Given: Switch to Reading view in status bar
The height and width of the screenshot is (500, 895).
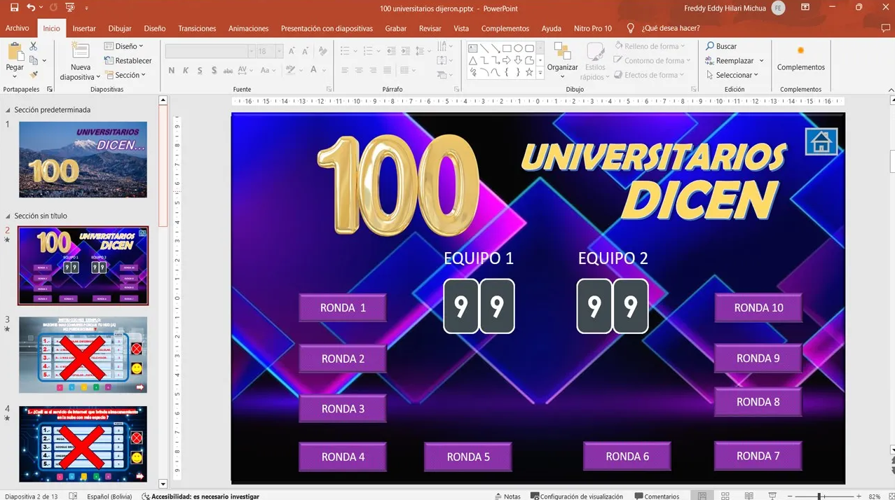Looking at the screenshot, I should [x=749, y=496].
